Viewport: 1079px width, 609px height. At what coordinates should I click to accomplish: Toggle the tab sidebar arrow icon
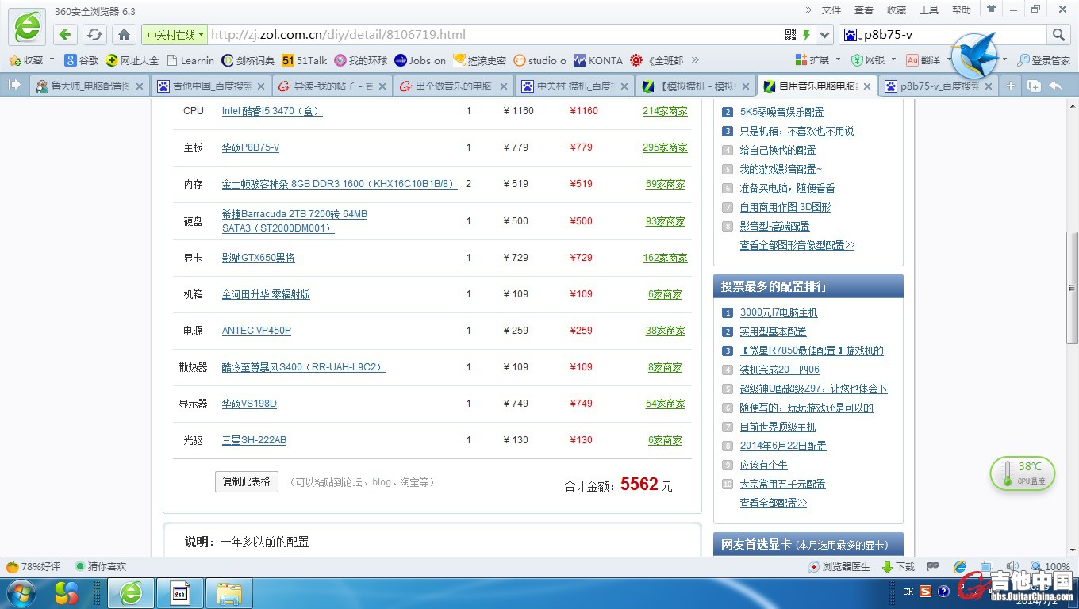[x=14, y=85]
